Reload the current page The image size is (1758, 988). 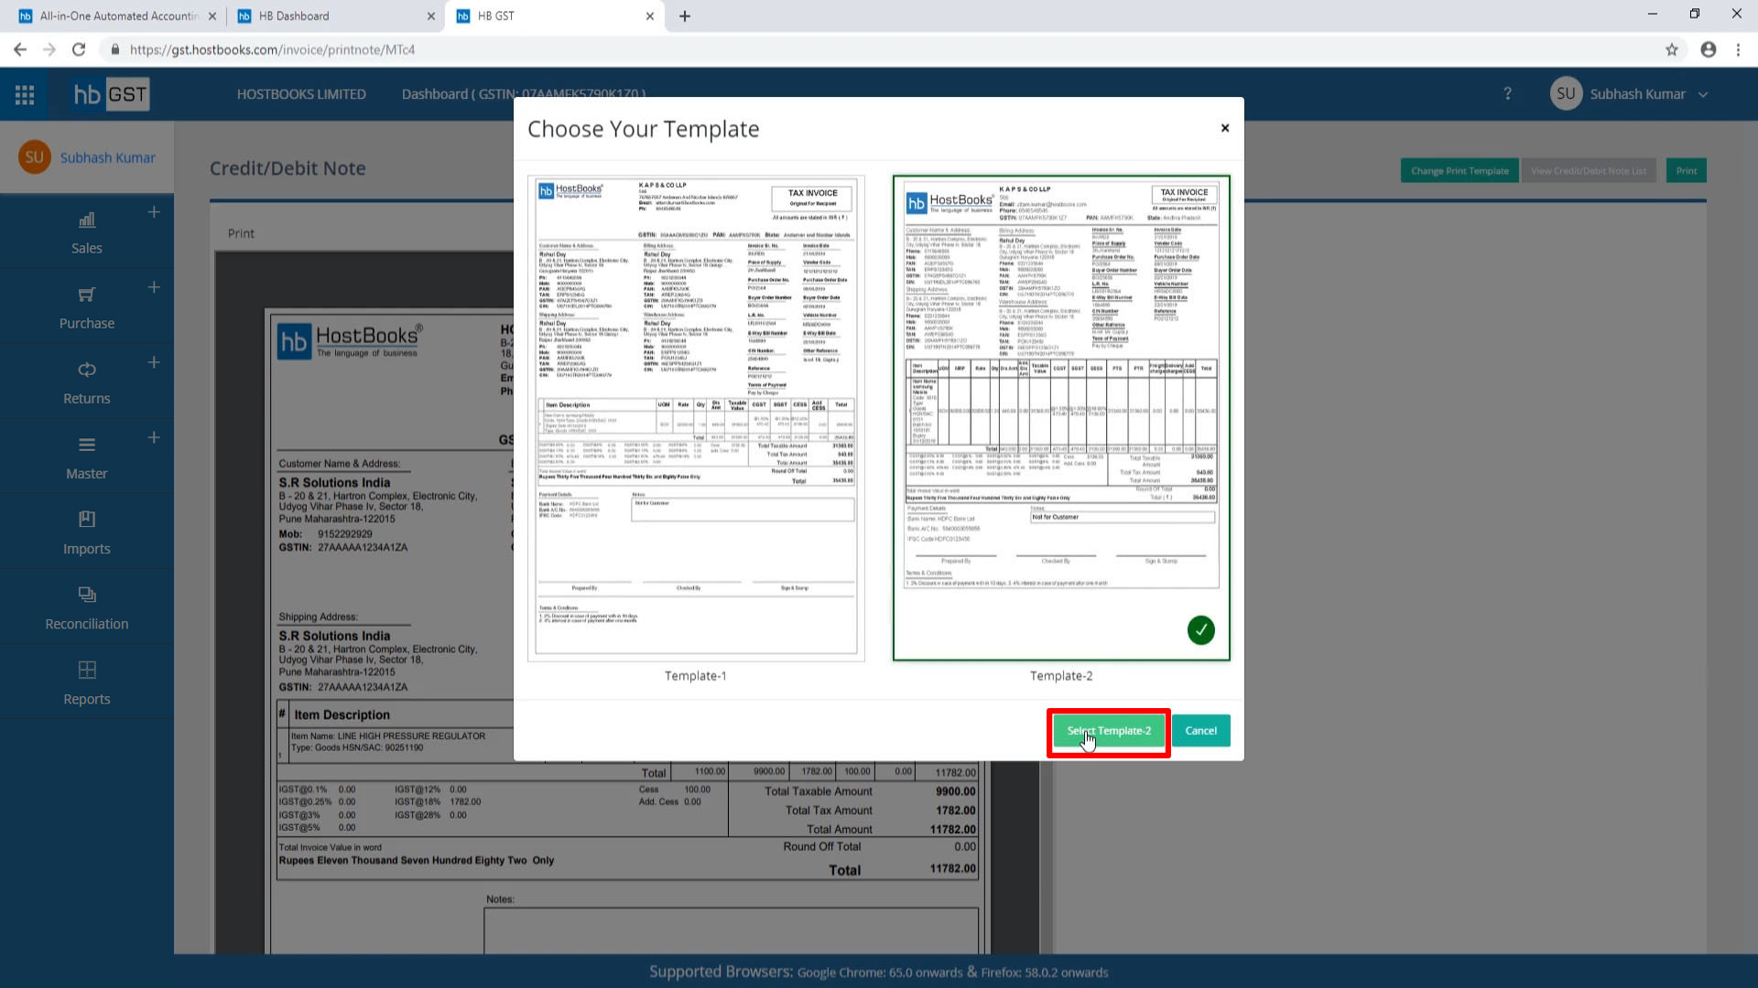coord(79,49)
